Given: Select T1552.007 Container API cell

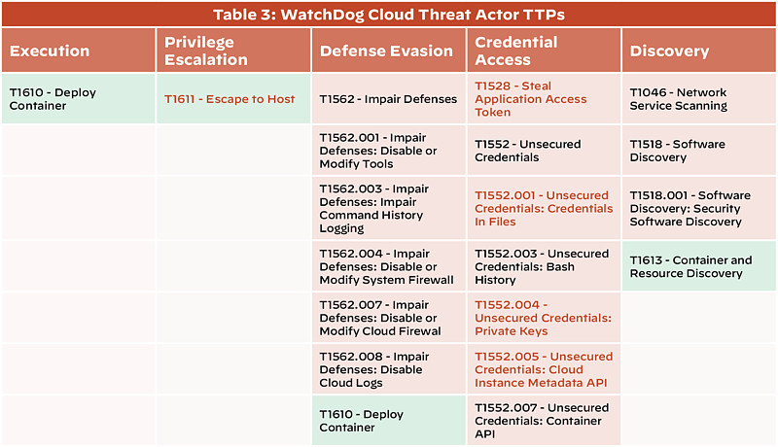Looking at the screenshot, I should click(x=541, y=421).
